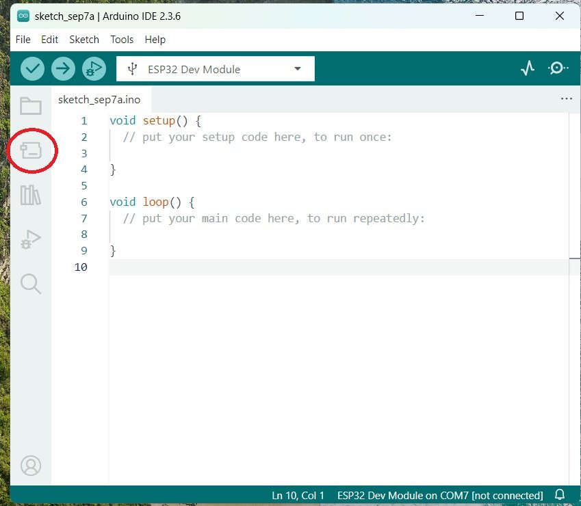
Task: Click the Ln 10, Col 1 status text
Action: (x=298, y=495)
